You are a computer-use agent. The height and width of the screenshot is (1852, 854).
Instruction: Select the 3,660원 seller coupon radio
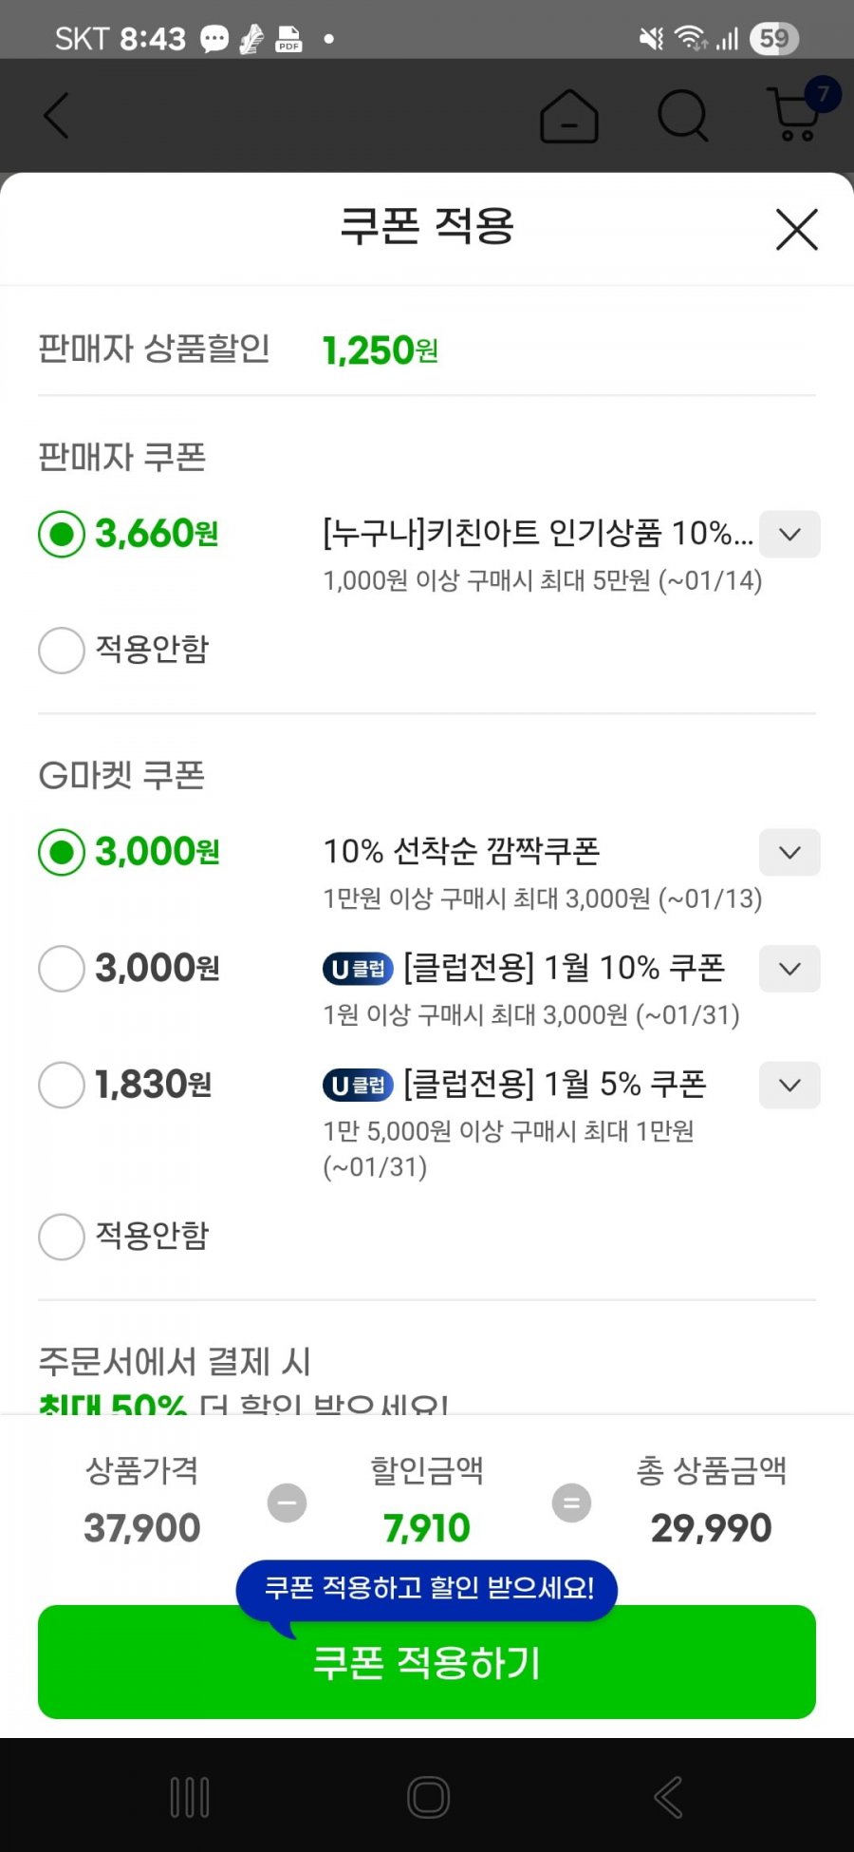point(62,535)
